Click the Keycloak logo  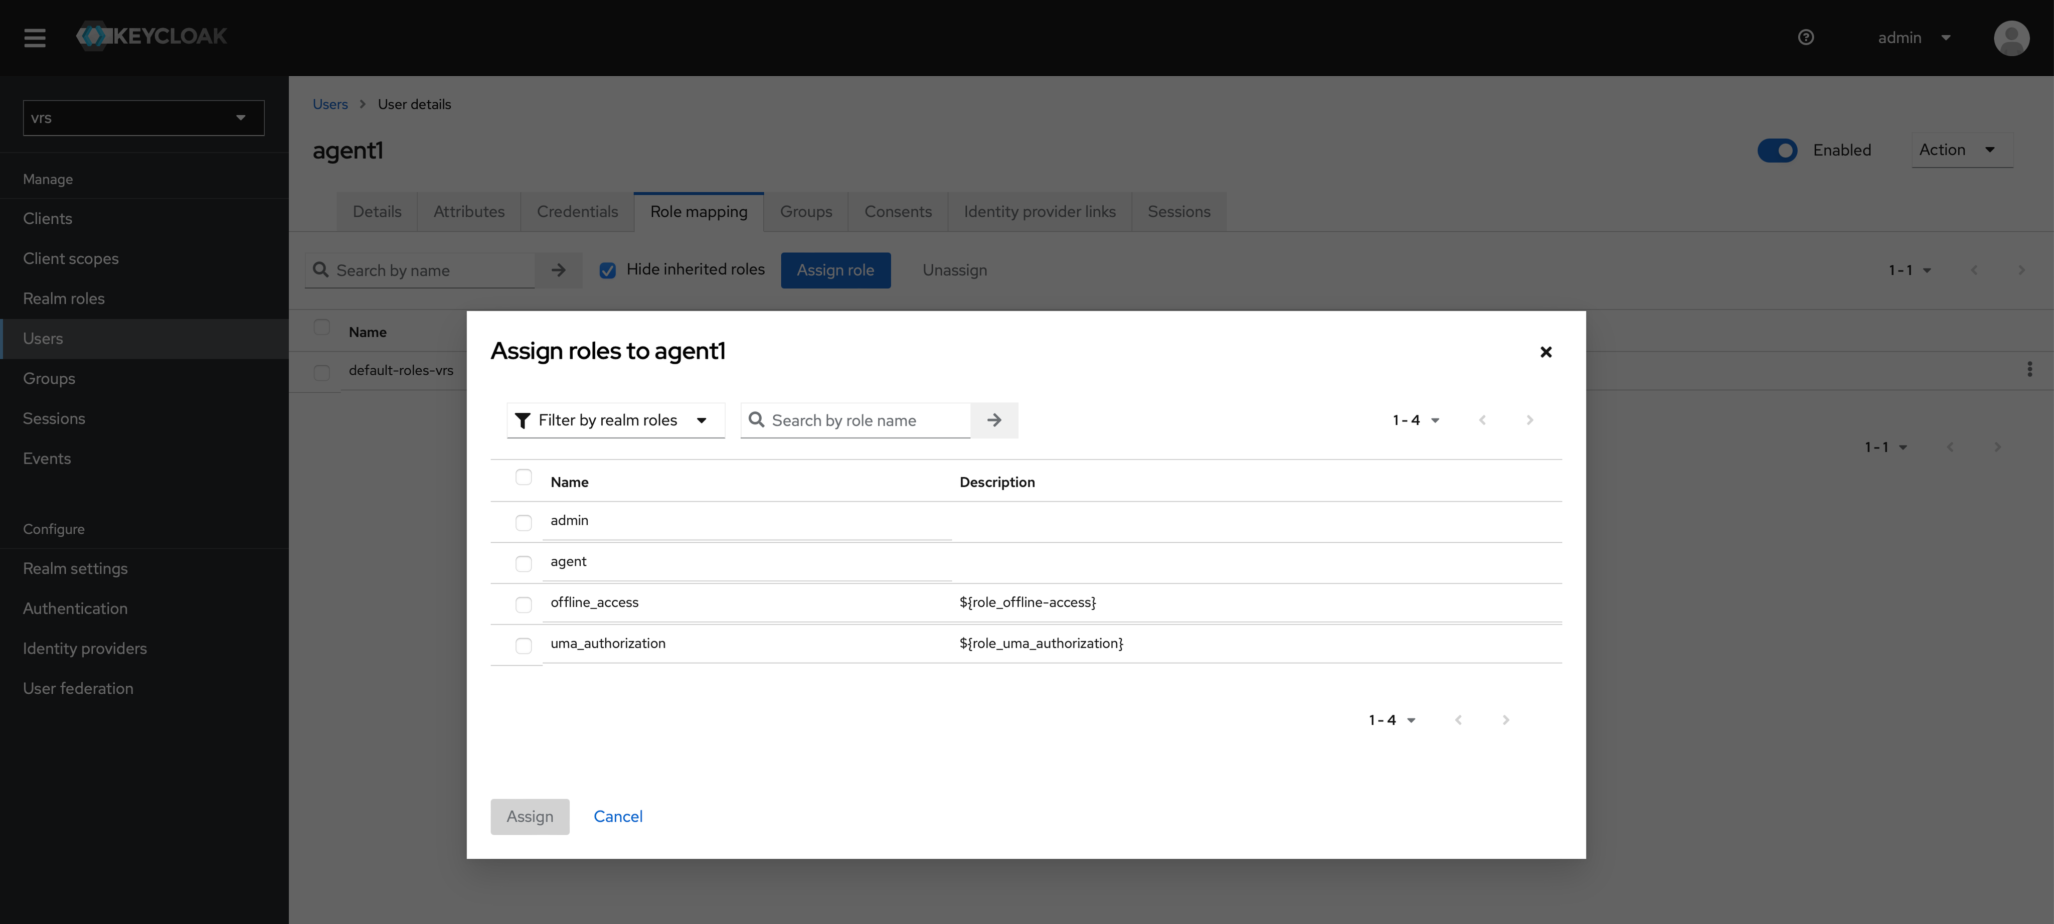pyautogui.click(x=151, y=37)
